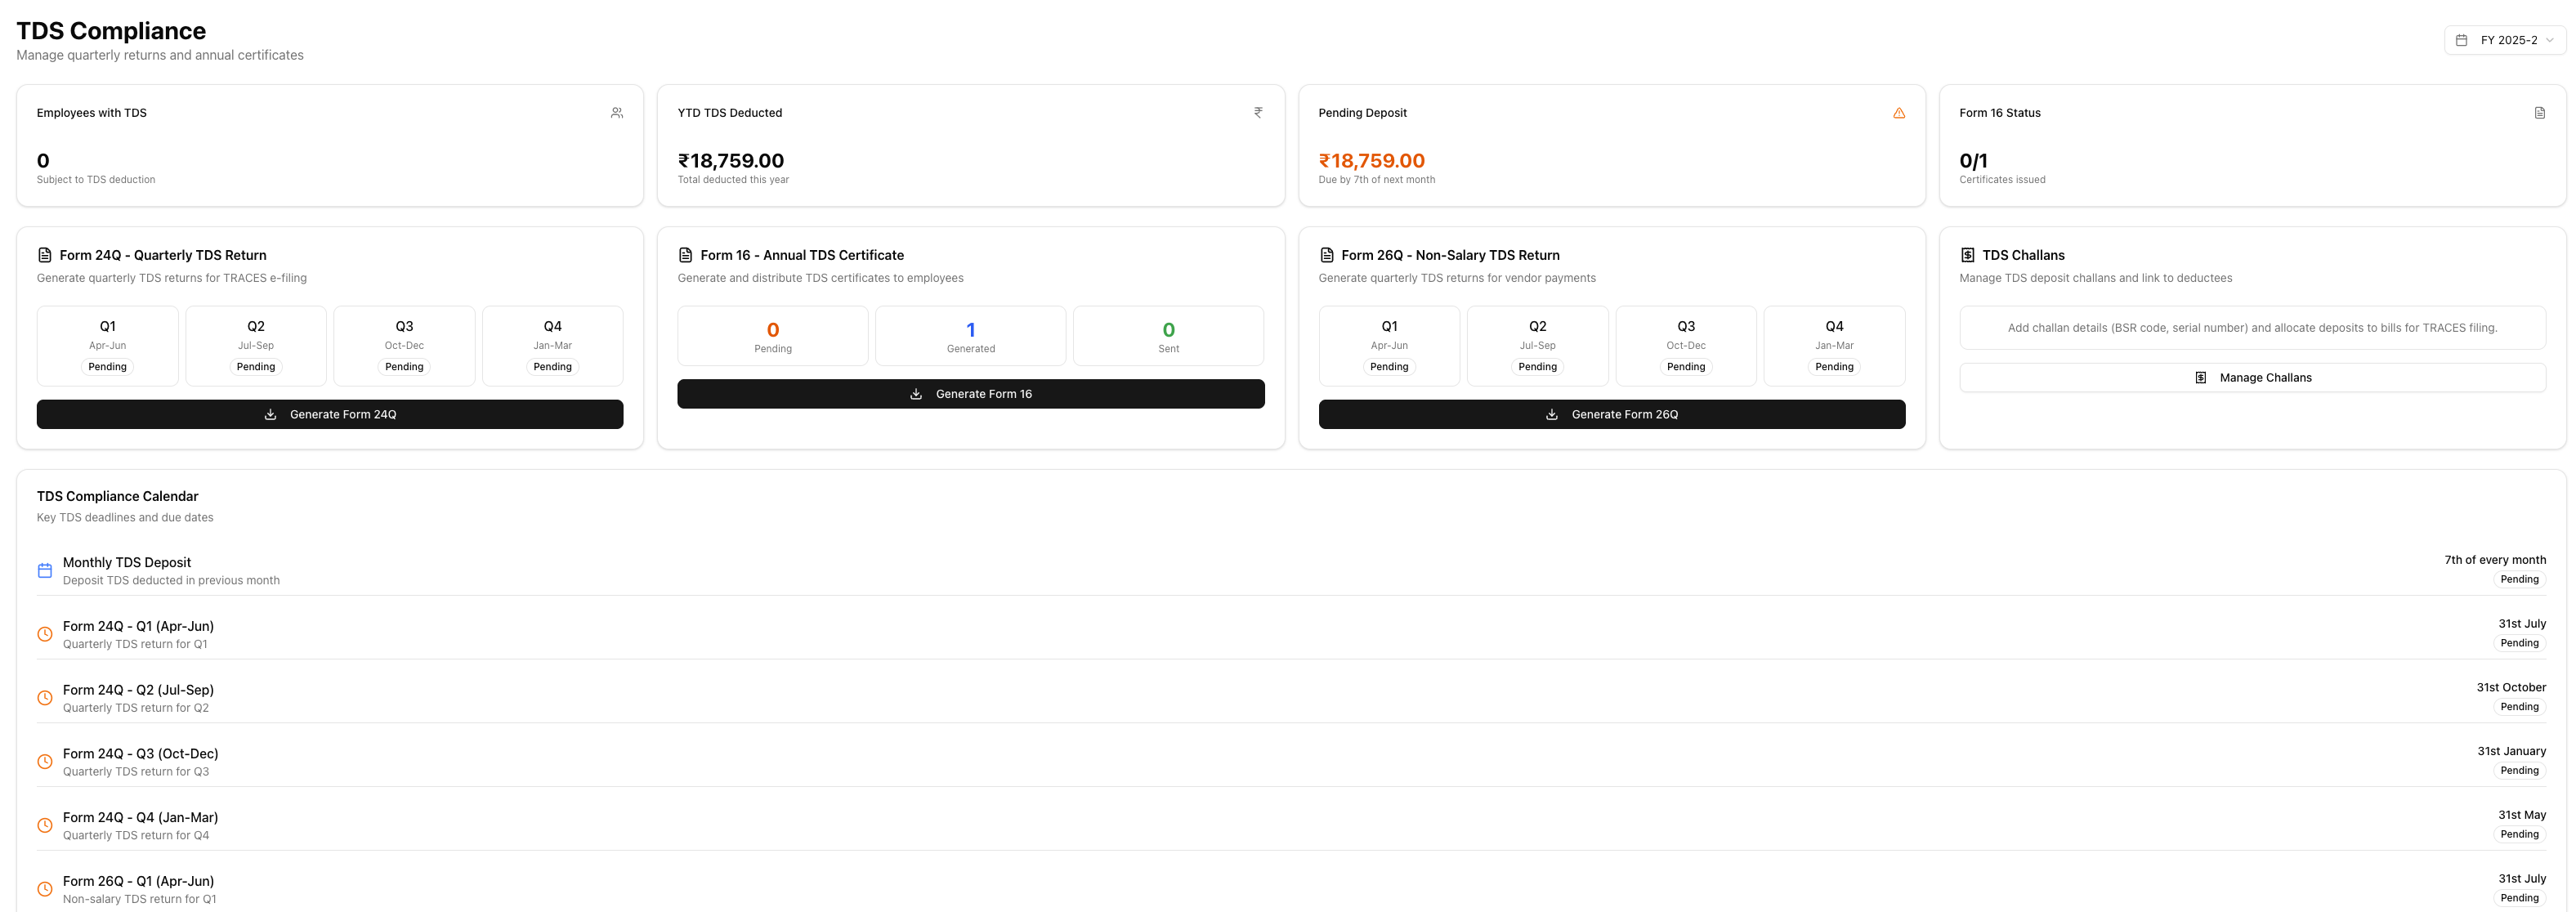Select the Q3 Oct-Dec tile under Form 26Q
2576x912 pixels.
tap(1686, 345)
